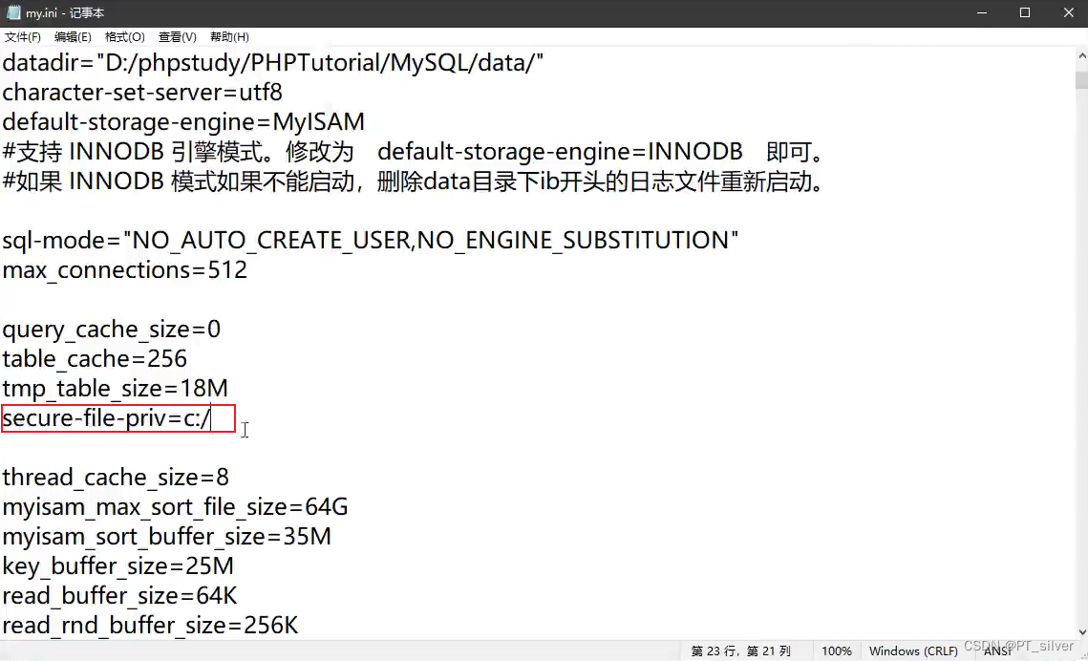
Task: Click the Notepad icon in the title bar
Action: [x=13, y=12]
